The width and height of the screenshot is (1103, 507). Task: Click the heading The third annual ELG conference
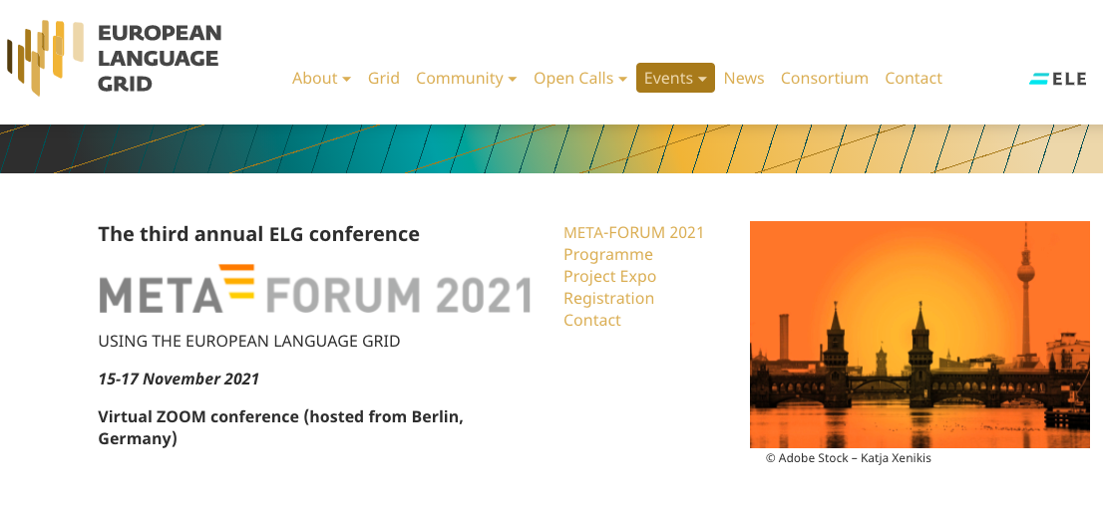(259, 234)
